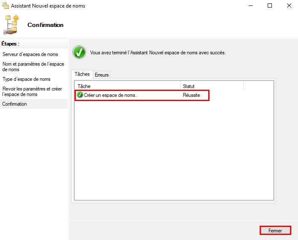Click the namespace folder tree icon in header
The height and width of the screenshot is (240, 298).
tap(12, 25)
